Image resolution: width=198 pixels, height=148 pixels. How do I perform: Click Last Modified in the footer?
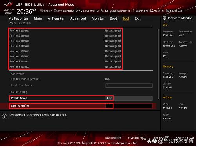pyautogui.click(x=113, y=138)
